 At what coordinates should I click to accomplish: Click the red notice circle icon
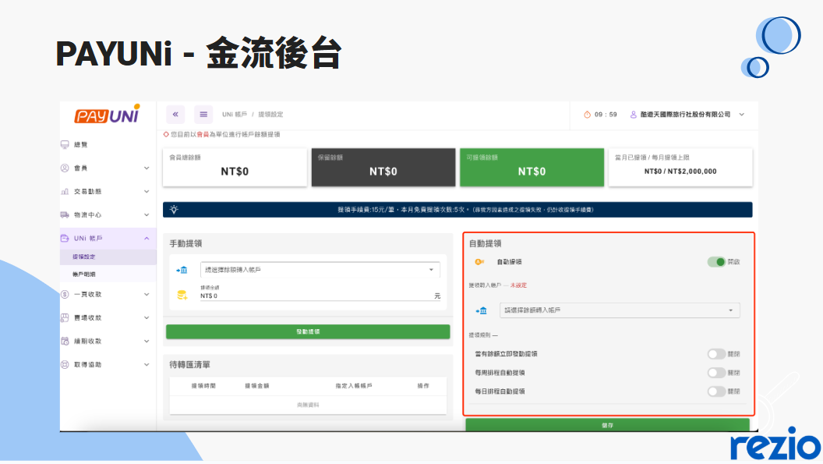pyautogui.click(x=166, y=135)
